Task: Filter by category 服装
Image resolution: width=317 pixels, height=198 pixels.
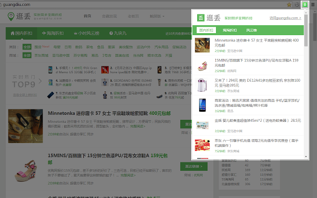Action: pos(111,47)
